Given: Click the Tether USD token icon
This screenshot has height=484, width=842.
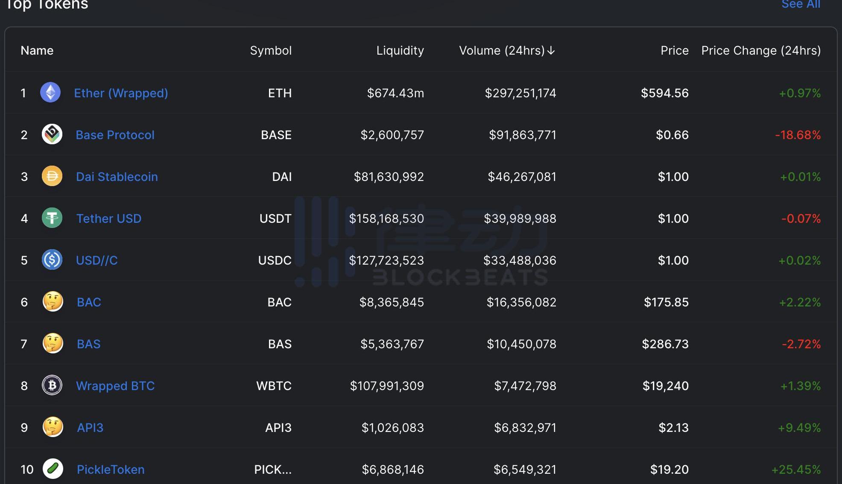Looking at the screenshot, I should pos(52,218).
